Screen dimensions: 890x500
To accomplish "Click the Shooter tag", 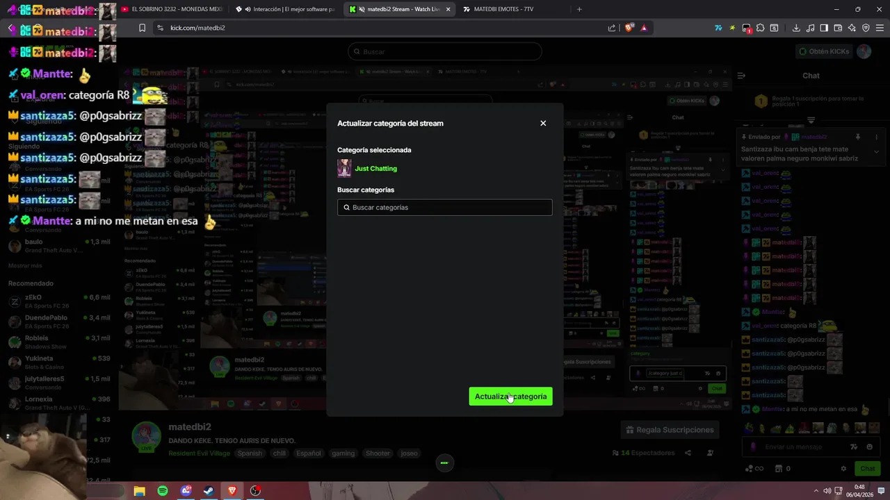I will click(378, 453).
